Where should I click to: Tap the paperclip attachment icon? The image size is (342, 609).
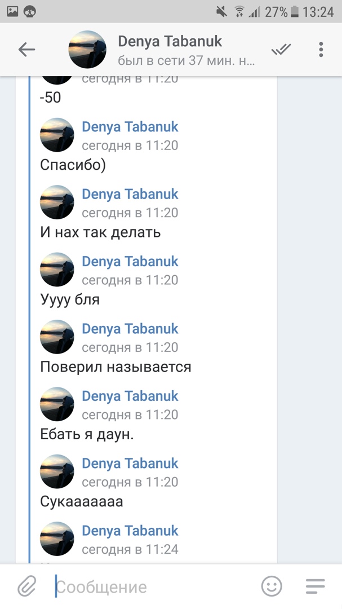click(x=26, y=587)
